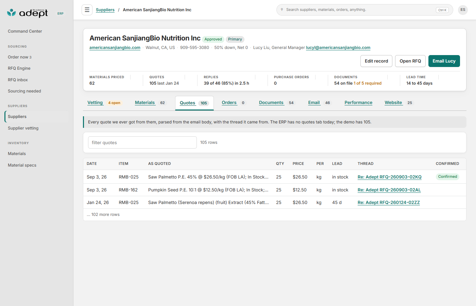
Task: Toggle the hamburger sidebar menu button
Action: coord(87,10)
